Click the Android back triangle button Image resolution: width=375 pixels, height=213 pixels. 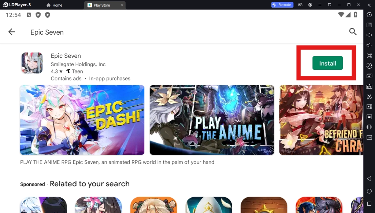pos(369,179)
